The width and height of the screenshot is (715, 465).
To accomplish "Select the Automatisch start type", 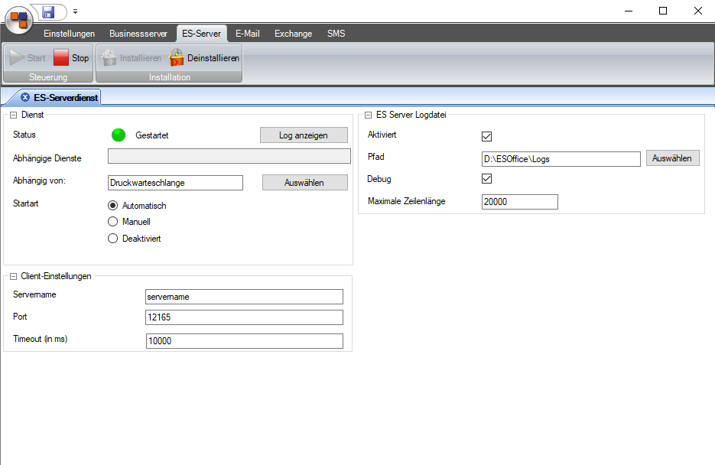I will pos(113,206).
